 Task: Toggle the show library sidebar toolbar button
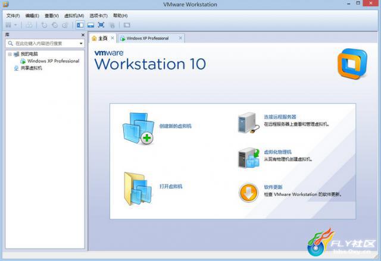[80, 25]
